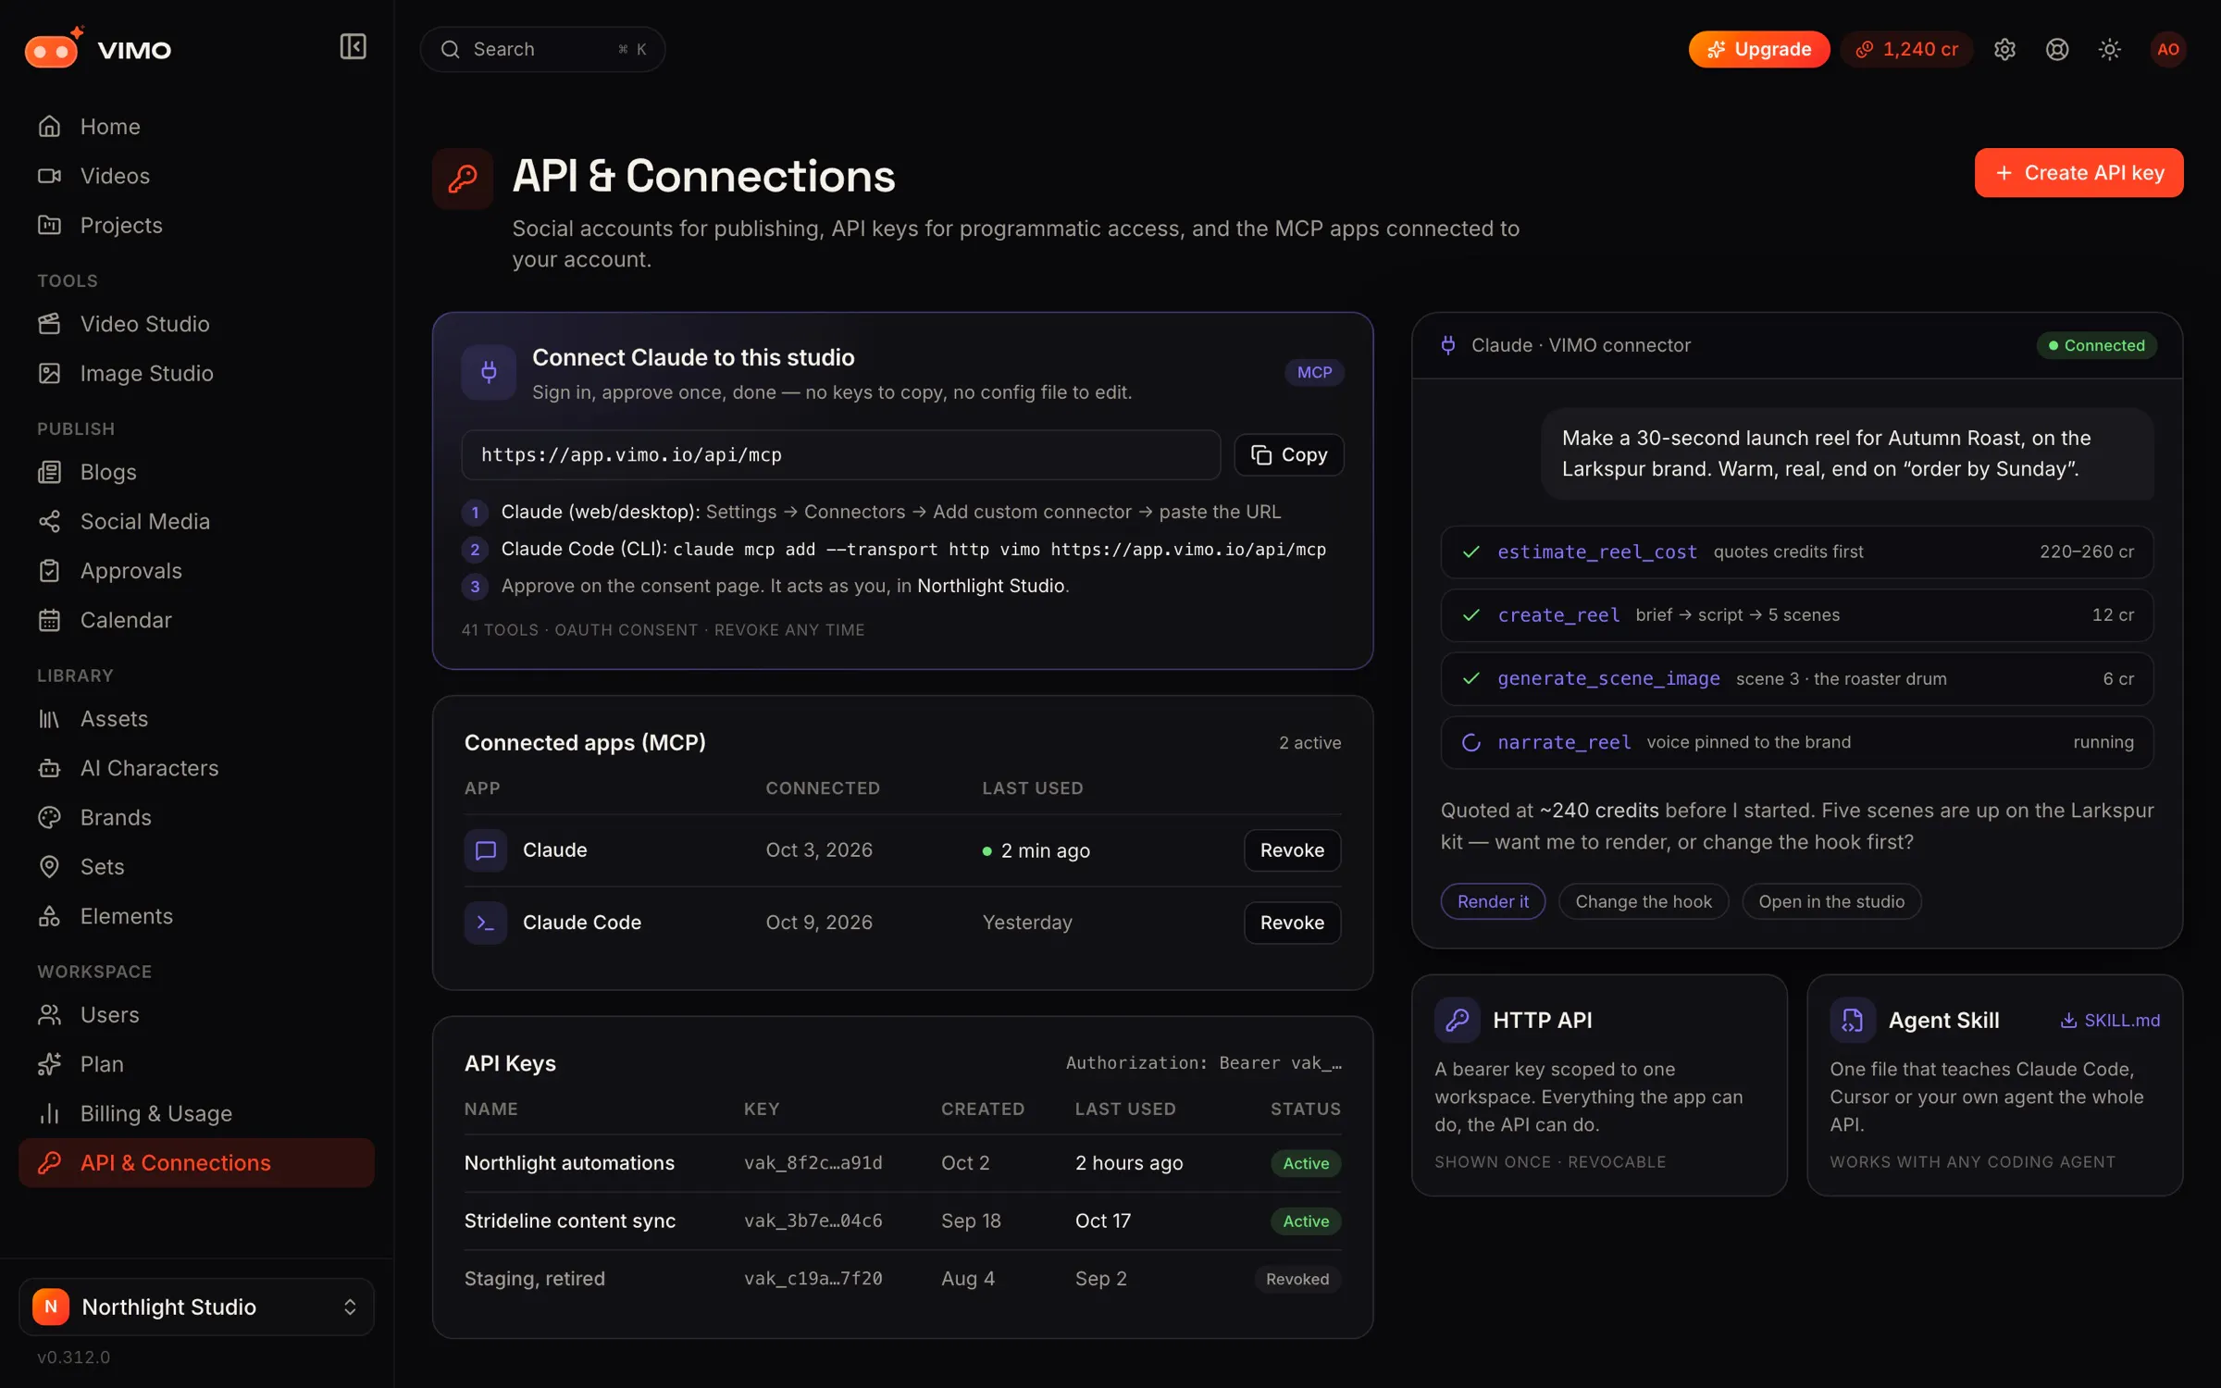2221x1388 pixels.
Task: Revoke the Claude connected app
Action: pyautogui.click(x=1292, y=850)
